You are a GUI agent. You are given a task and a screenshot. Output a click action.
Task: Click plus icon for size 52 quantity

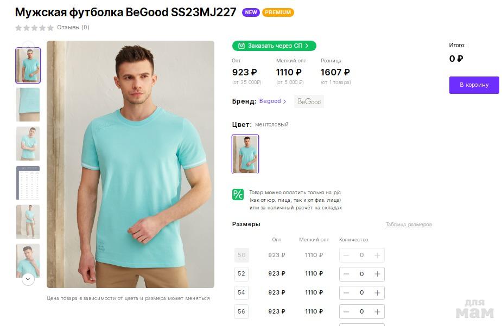(x=377, y=274)
